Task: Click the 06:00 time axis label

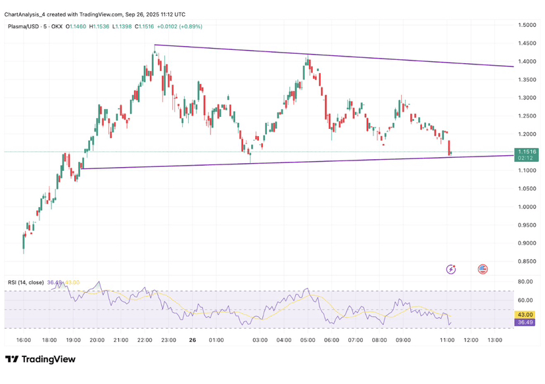Action: pos(331,340)
